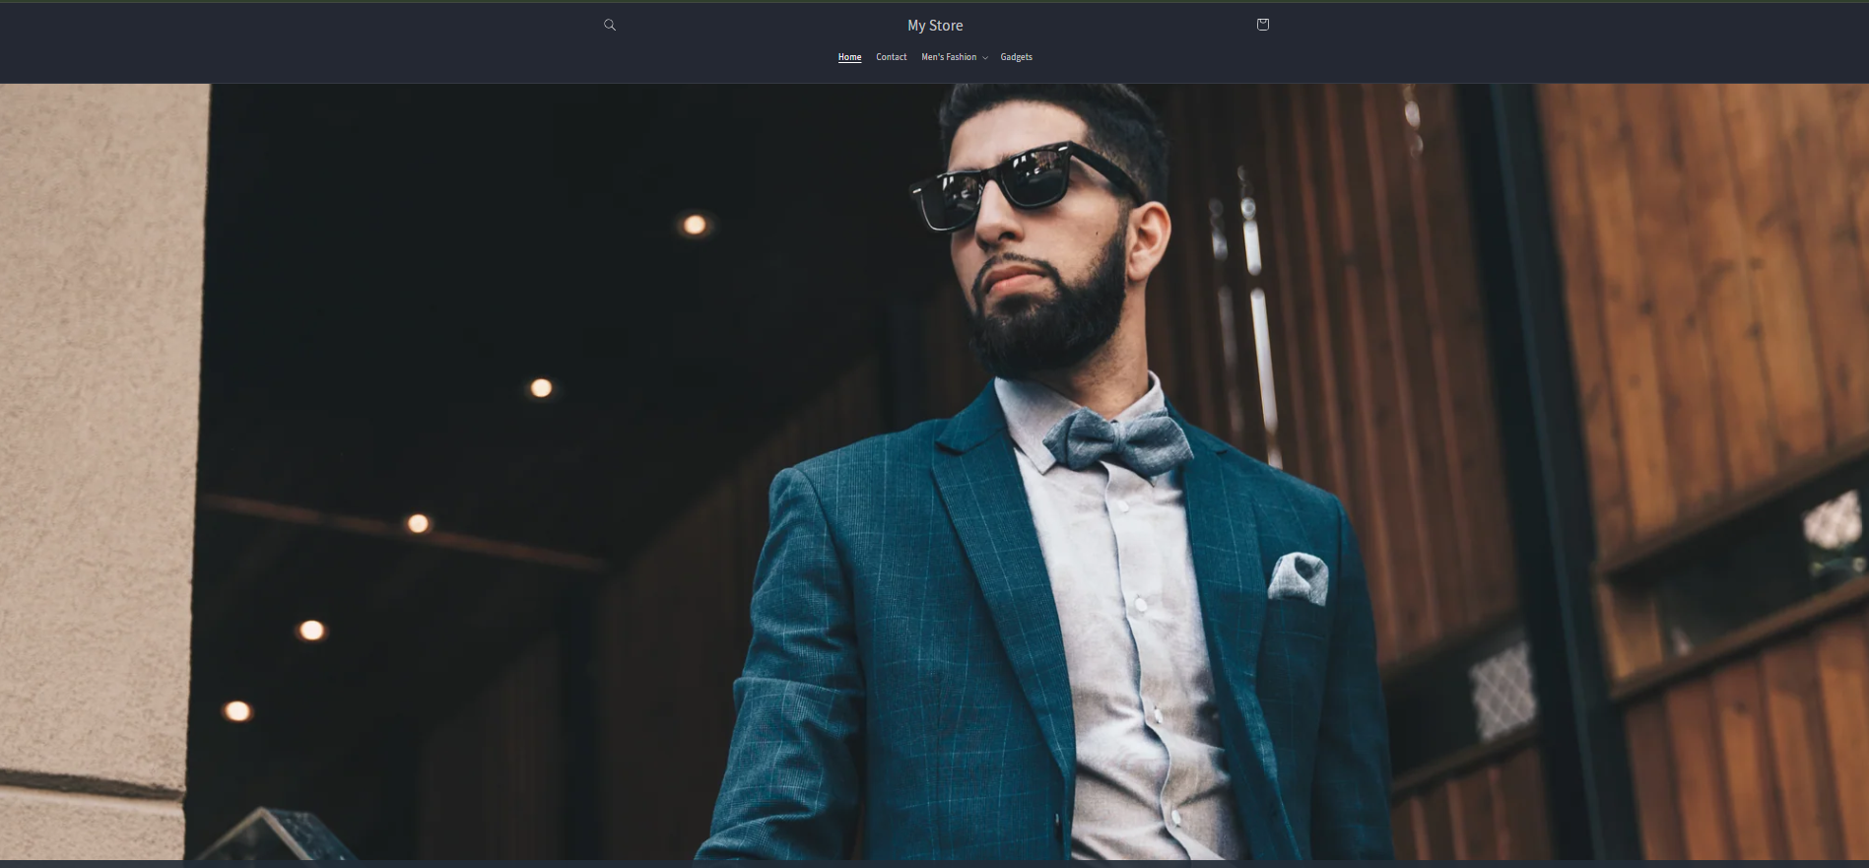Navigate to the Gadgets menu item
The image size is (1869, 868).
click(1016, 57)
